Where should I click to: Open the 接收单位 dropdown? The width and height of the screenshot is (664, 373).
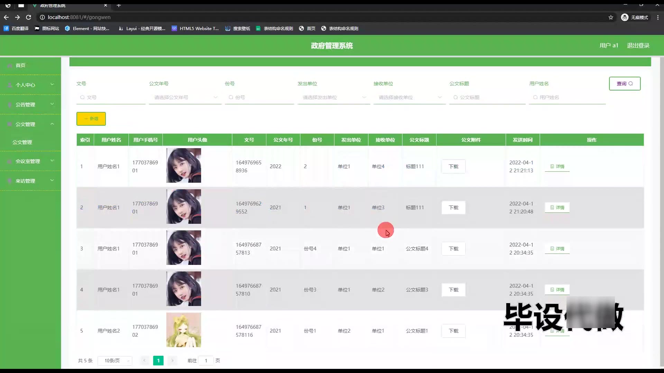[x=409, y=97]
